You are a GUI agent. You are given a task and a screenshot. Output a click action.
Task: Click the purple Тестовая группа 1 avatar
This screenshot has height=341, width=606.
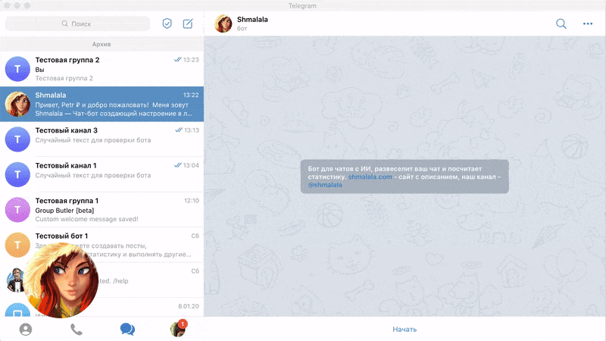(x=17, y=210)
